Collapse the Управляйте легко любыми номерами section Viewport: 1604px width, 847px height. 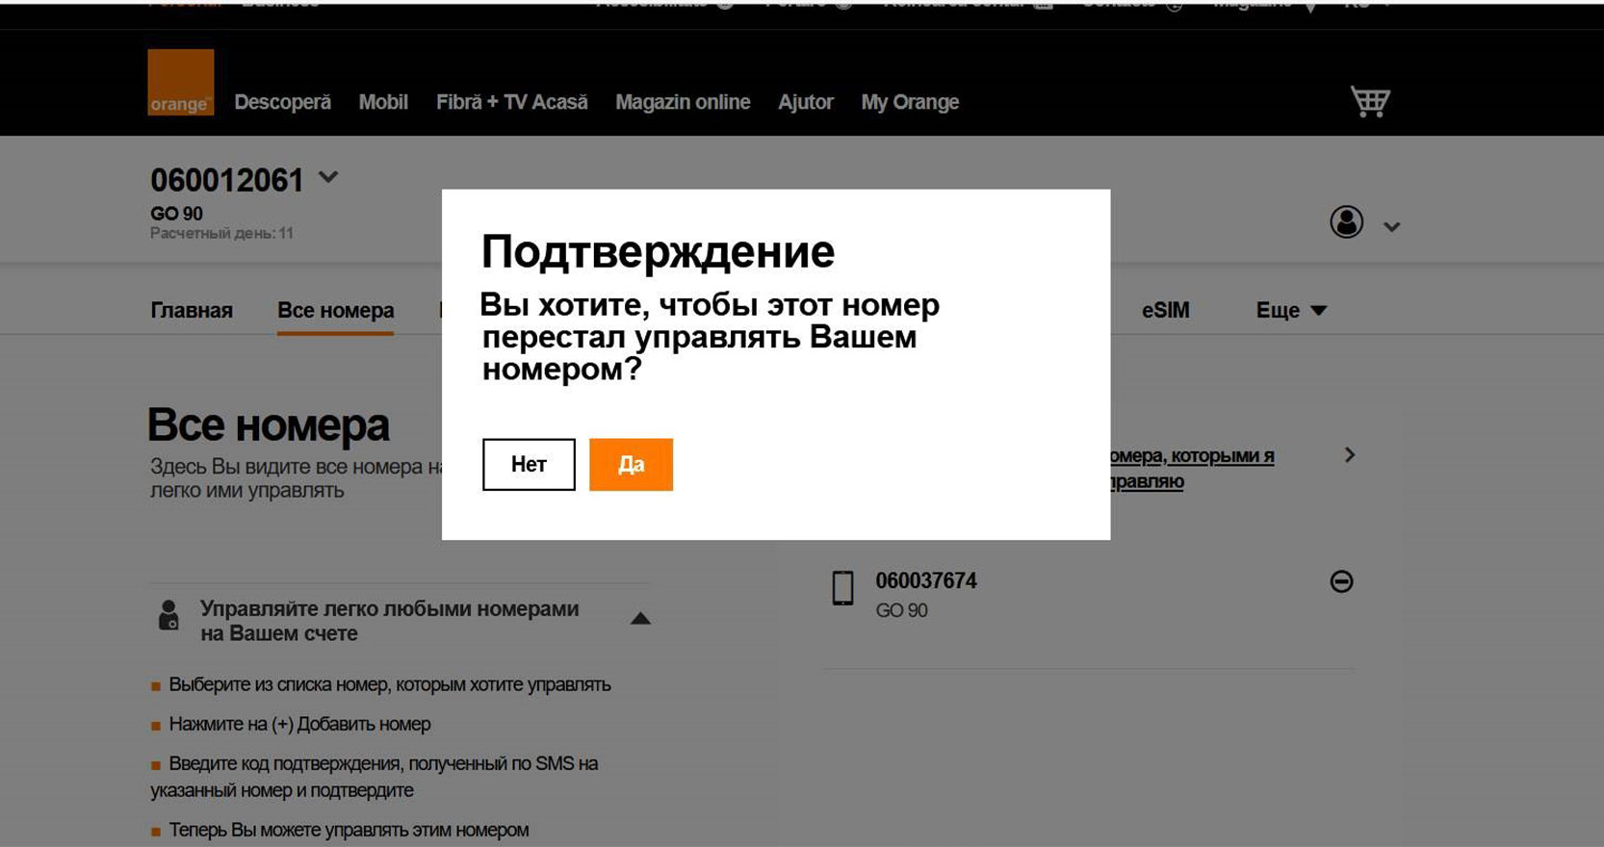point(640,619)
